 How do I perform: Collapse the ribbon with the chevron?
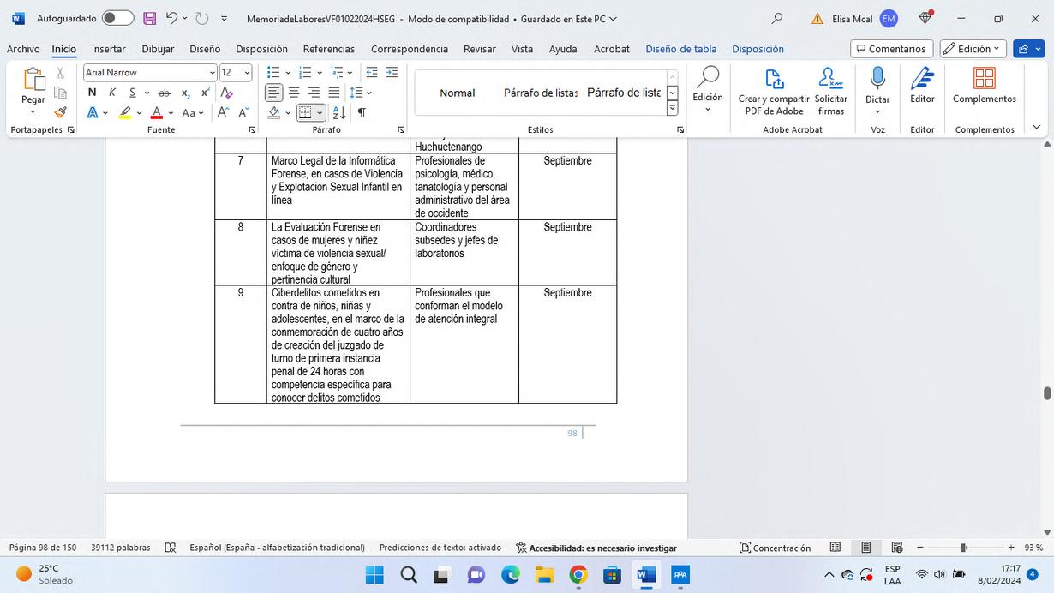coord(1037,127)
